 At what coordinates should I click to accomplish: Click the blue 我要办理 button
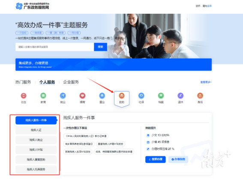[156, 159]
